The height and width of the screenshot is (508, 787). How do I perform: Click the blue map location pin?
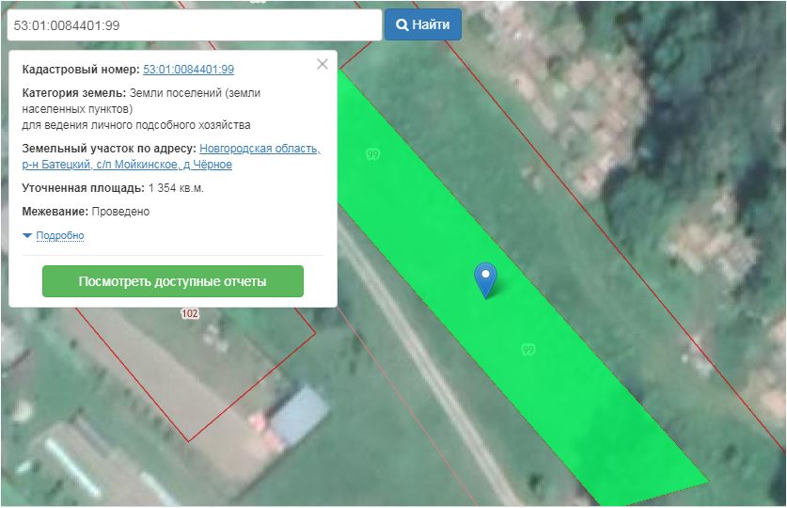click(x=485, y=279)
